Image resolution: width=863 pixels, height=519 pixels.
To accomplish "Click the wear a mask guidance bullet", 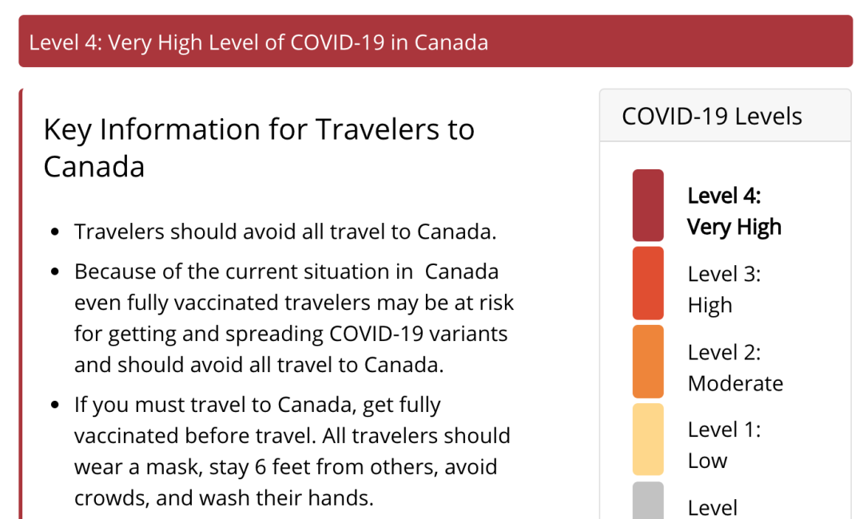I will point(292,451).
